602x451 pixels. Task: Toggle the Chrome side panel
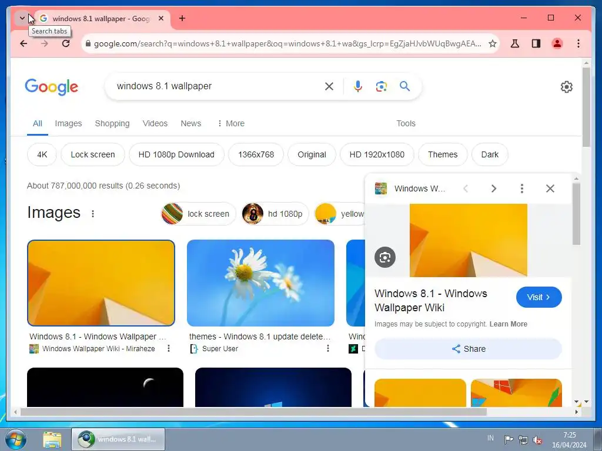coord(536,43)
